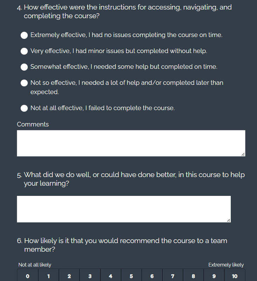Select the "Not so effective" radio option

click(24, 83)
